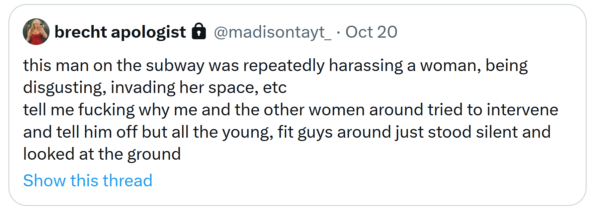
Task: Click the protected account lock icon
Action: [x=199, y=31]
